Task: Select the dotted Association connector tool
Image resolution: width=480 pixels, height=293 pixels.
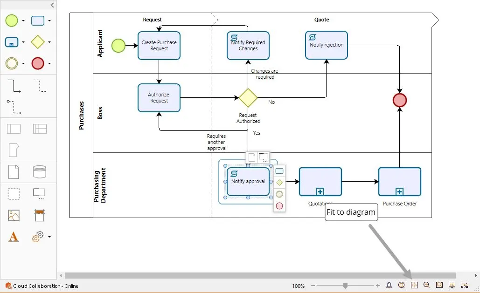Action: (x=40, y=86)
